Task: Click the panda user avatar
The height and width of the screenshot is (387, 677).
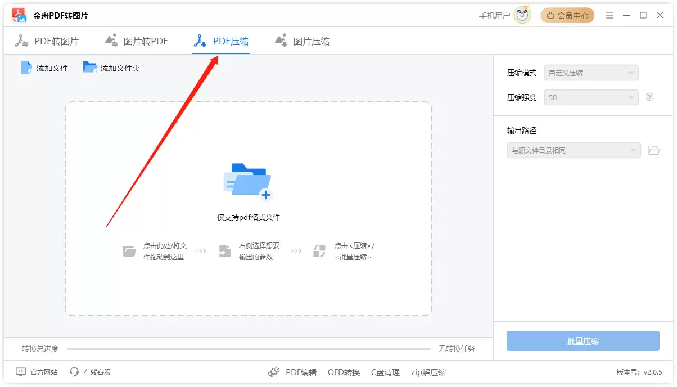Action: coord(522,15)
